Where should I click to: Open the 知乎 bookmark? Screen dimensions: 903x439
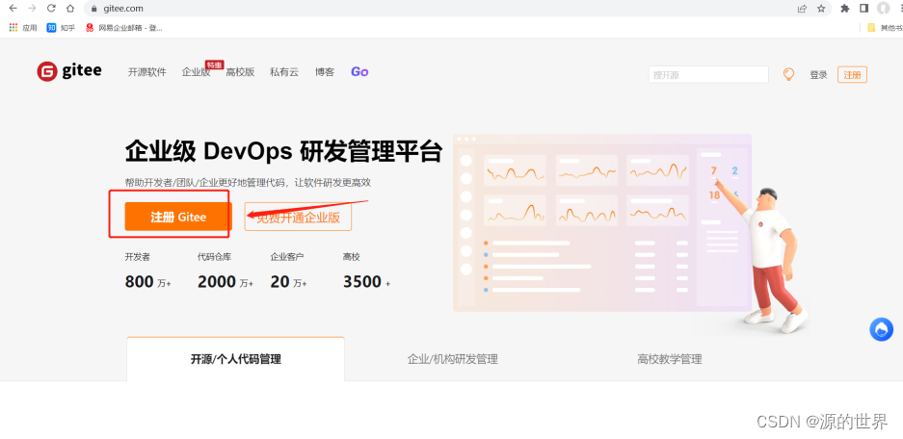click(61, 28)
